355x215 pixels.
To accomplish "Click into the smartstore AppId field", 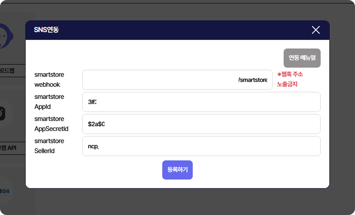I will (x=201, y=102).
